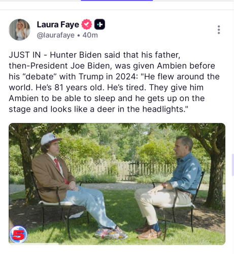Click the 40m post timestamp
234x254 pixels.
pyautogui.click(x=90, y=35)
